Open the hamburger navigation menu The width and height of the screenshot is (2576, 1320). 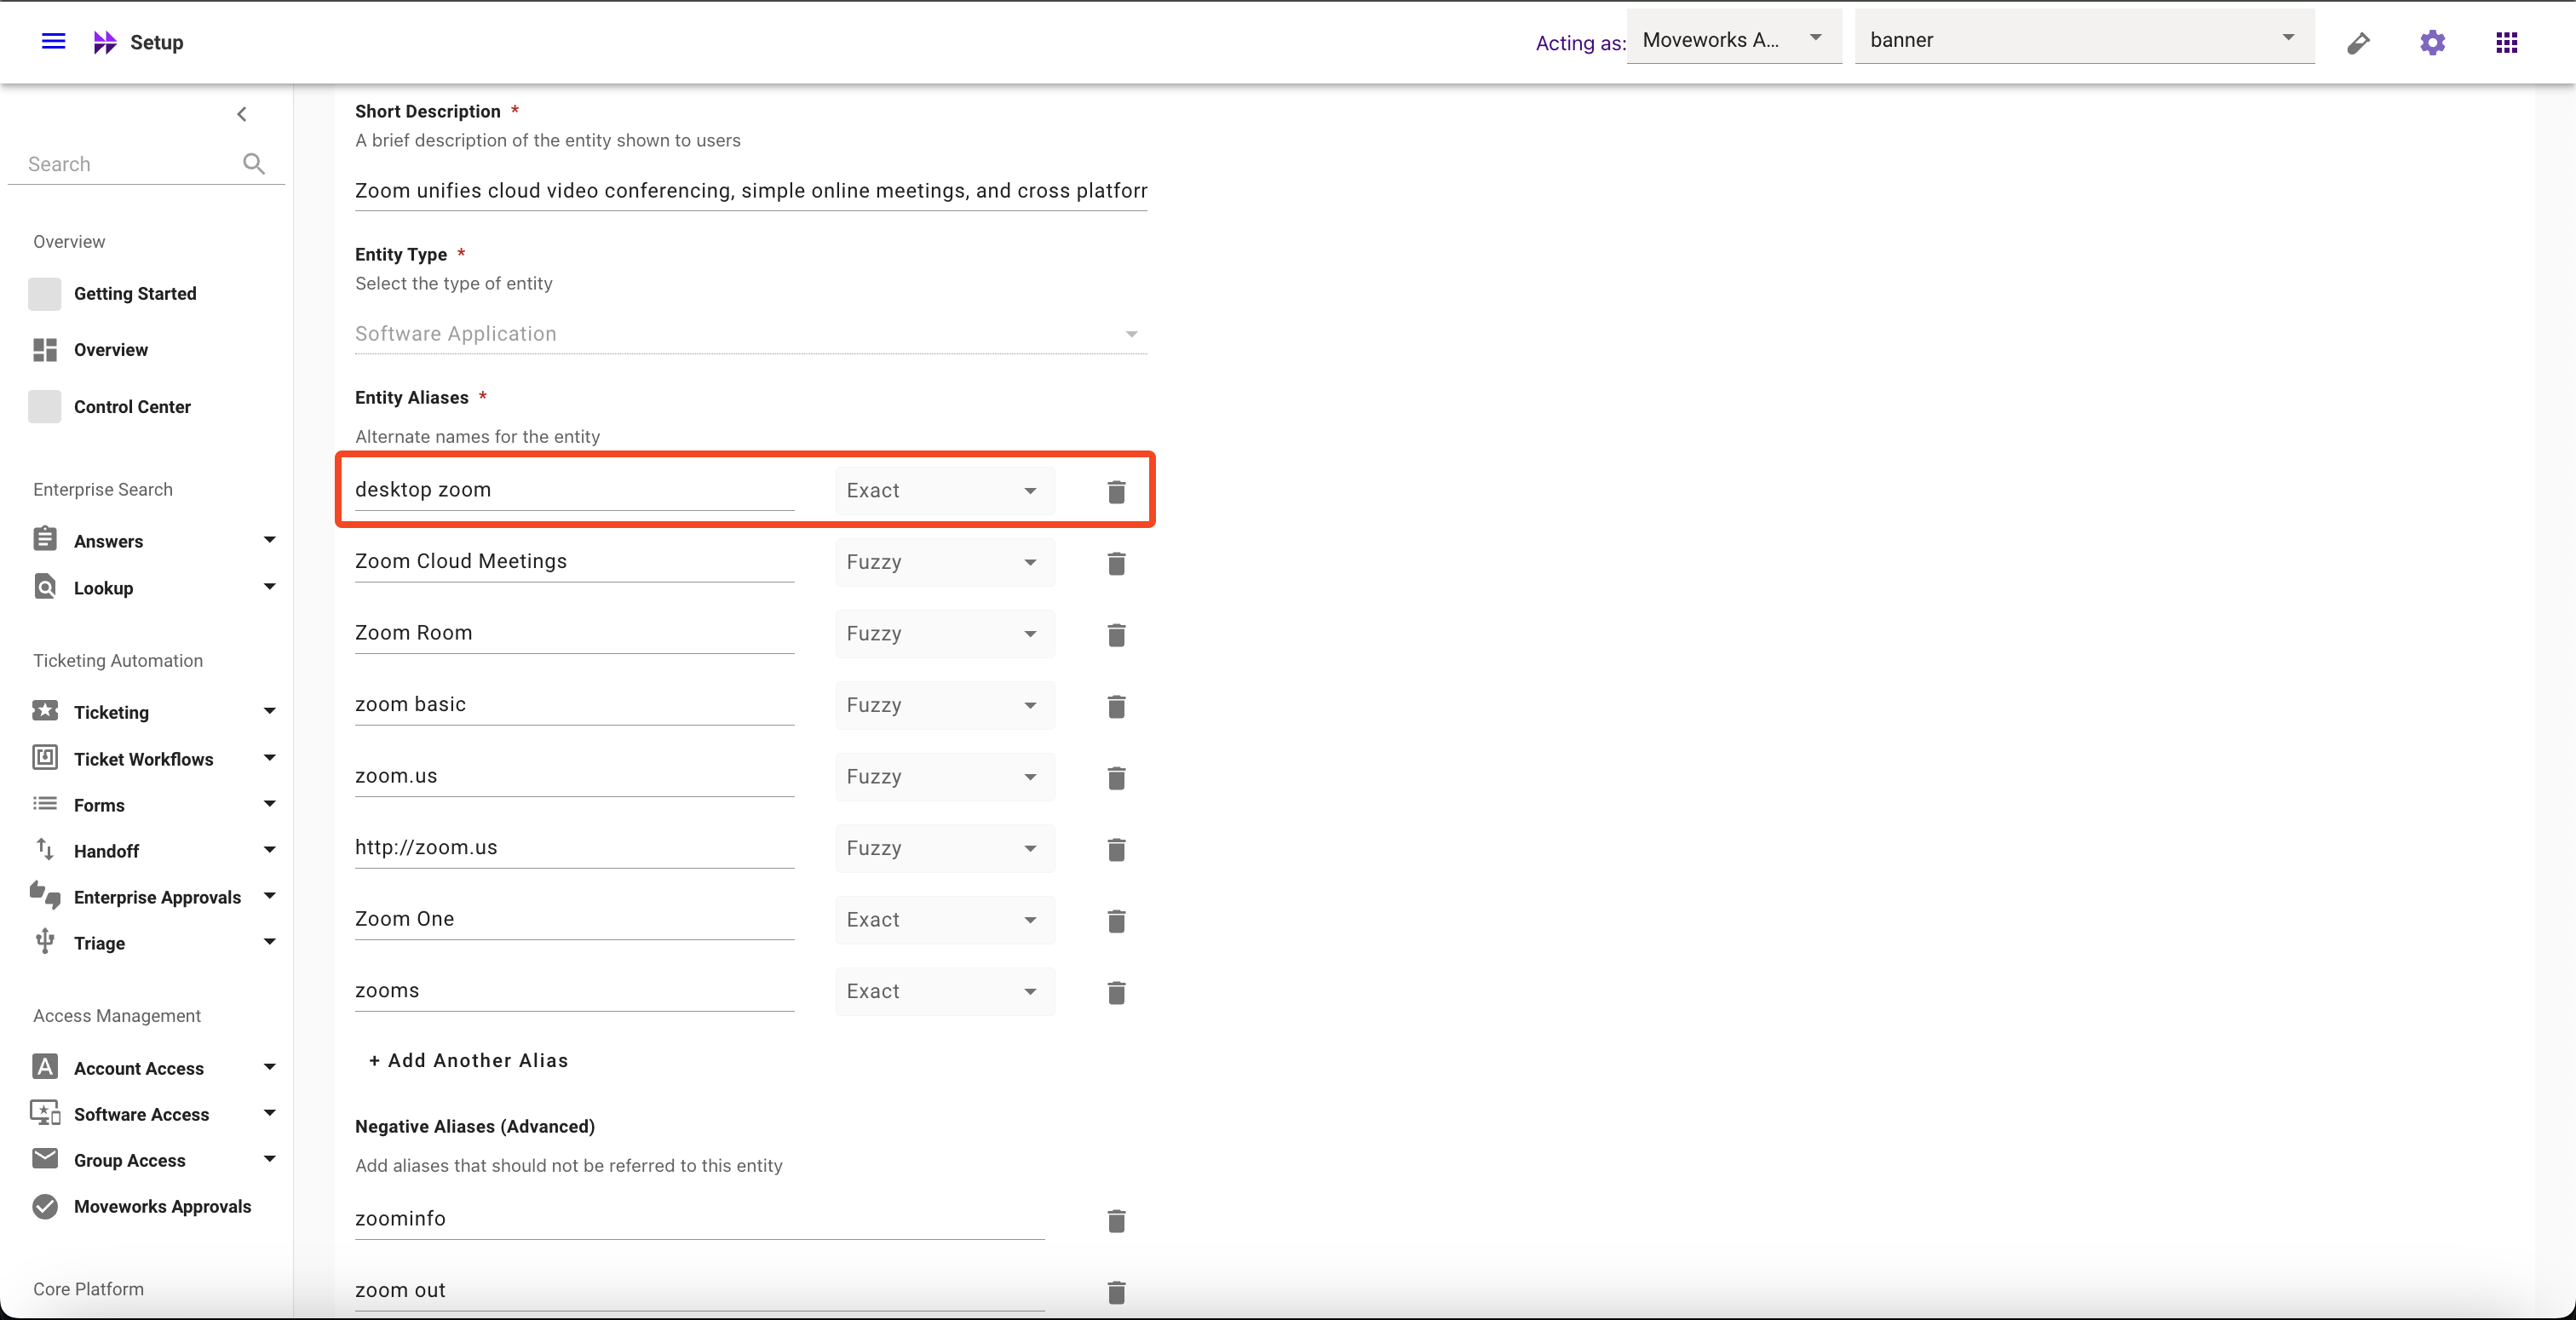click(53, 41)
